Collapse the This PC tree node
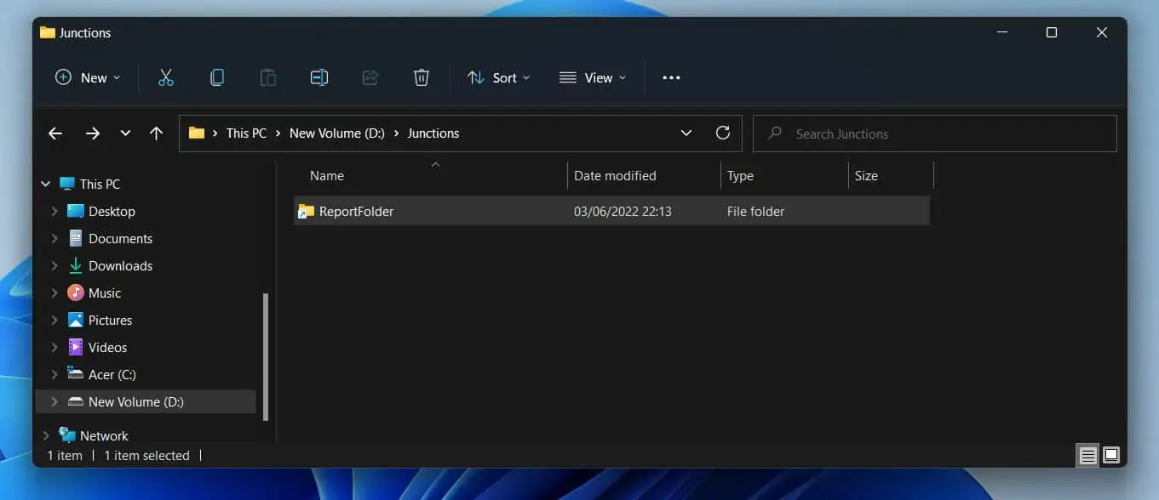The width and height of the screenshot is (1159, 500). pyautogui.click(x=45, y=184)
